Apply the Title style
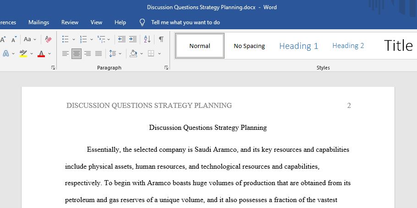 (398, 45)
